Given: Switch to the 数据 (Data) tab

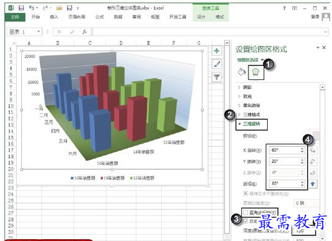Looking at the screenshot, I should click(x=118, y=17).
